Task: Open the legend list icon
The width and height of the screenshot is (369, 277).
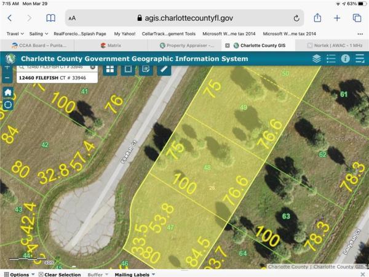Action: pyautogui.click(x=331, y=59)
